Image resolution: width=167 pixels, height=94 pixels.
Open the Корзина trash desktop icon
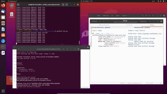point(11,15)
